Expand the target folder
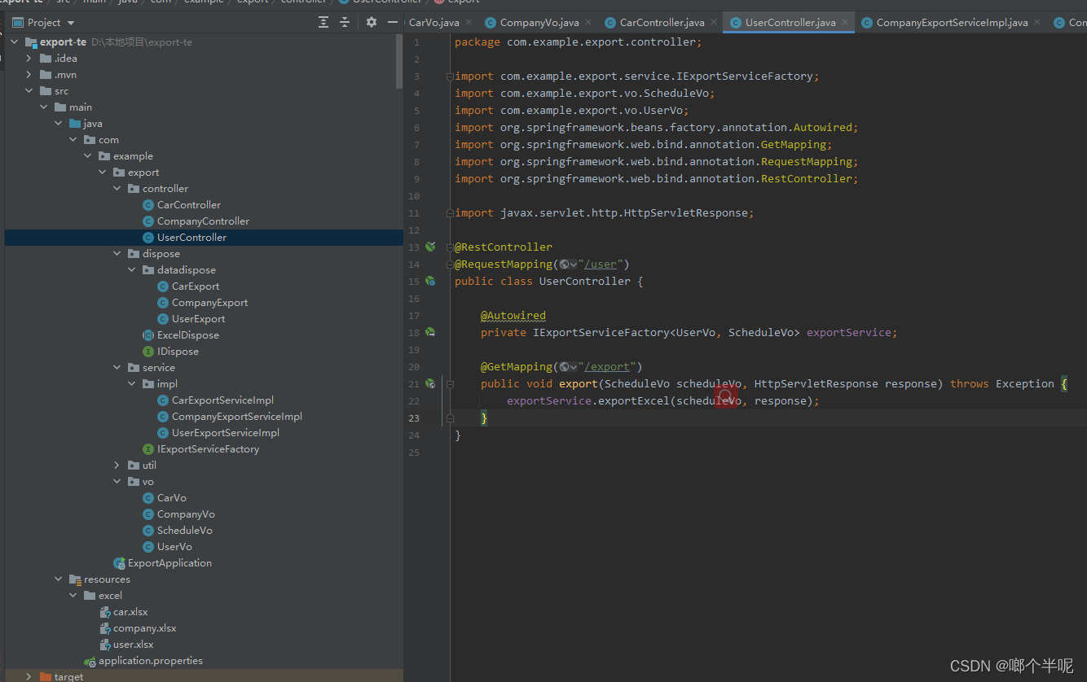Image resolution: width=1087 pixels, height=682 pixels. 29,677
